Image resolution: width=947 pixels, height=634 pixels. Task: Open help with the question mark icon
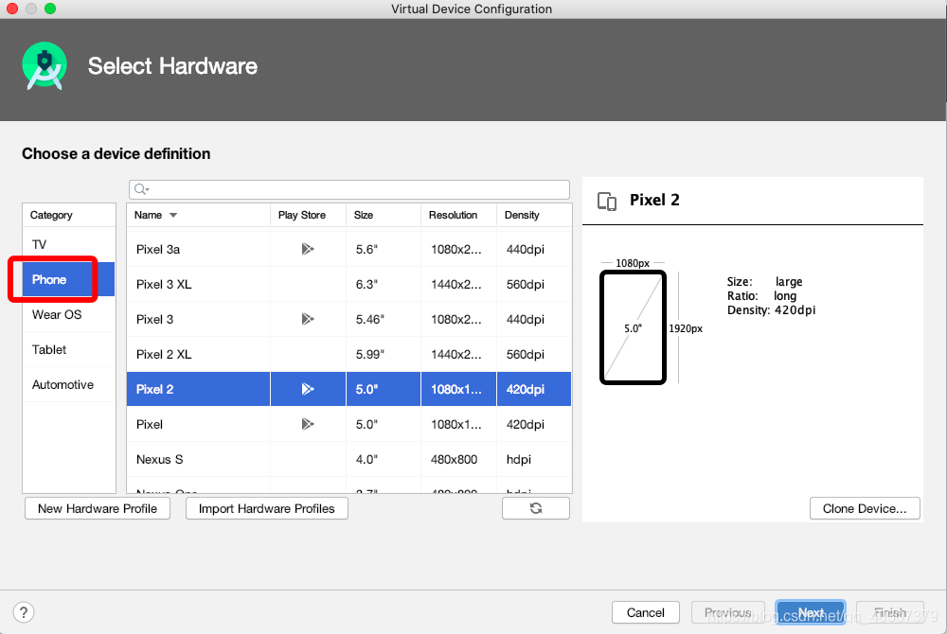[x=24, y=612]
